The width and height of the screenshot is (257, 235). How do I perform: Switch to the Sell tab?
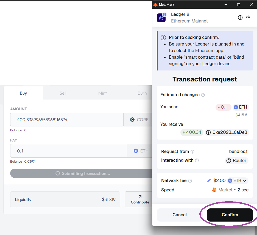(63, 93)
